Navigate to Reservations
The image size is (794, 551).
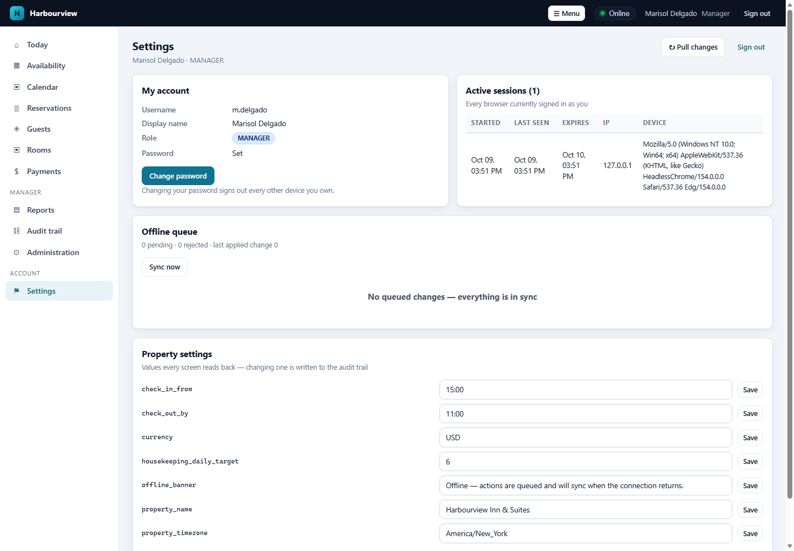coord(59,109)
